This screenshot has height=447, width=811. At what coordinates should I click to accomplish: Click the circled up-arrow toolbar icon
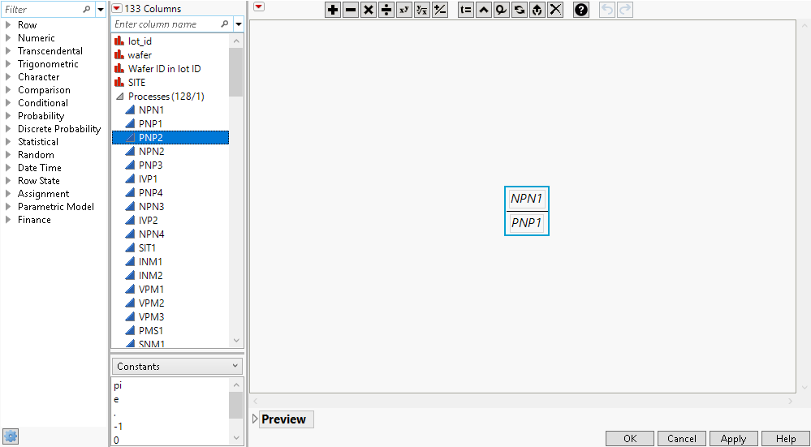click(537, 10)
